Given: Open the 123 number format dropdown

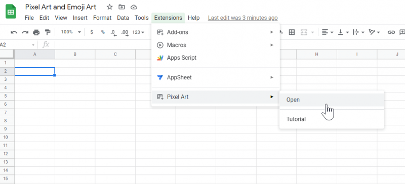Looking at the screenshot, I should pyautogui.click(x=138, y=32).
